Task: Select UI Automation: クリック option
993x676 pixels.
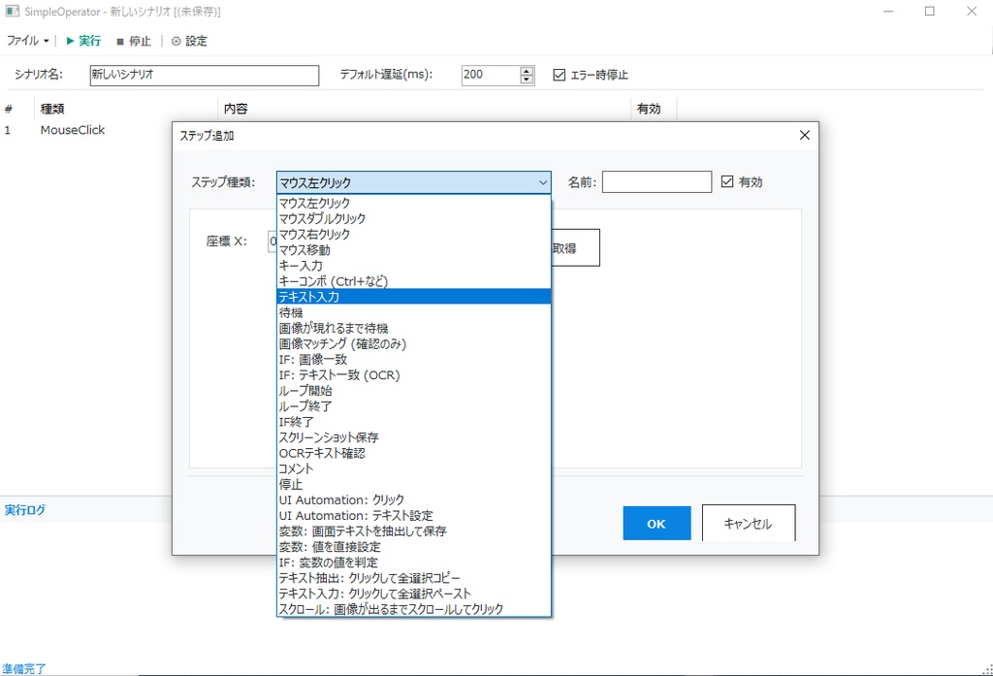Action: tap(337, 499)
